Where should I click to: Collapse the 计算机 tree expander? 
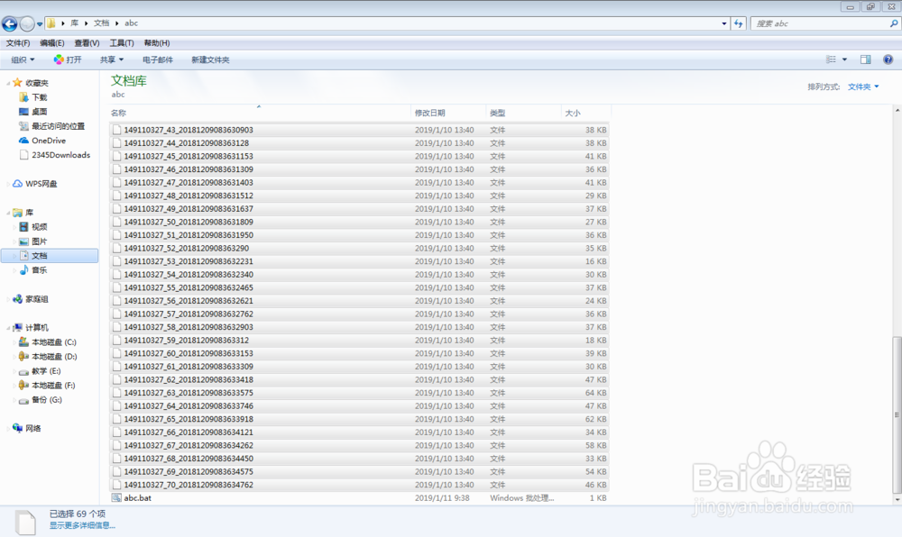(8, 328)
